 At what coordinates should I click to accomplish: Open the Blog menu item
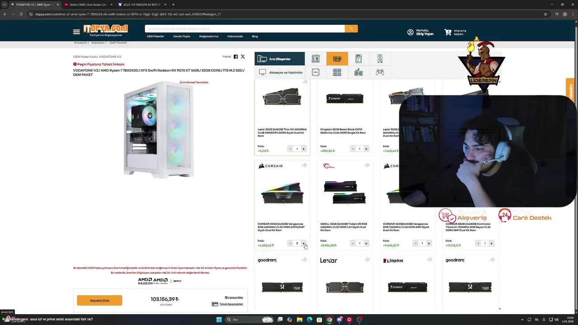[255, 36]
